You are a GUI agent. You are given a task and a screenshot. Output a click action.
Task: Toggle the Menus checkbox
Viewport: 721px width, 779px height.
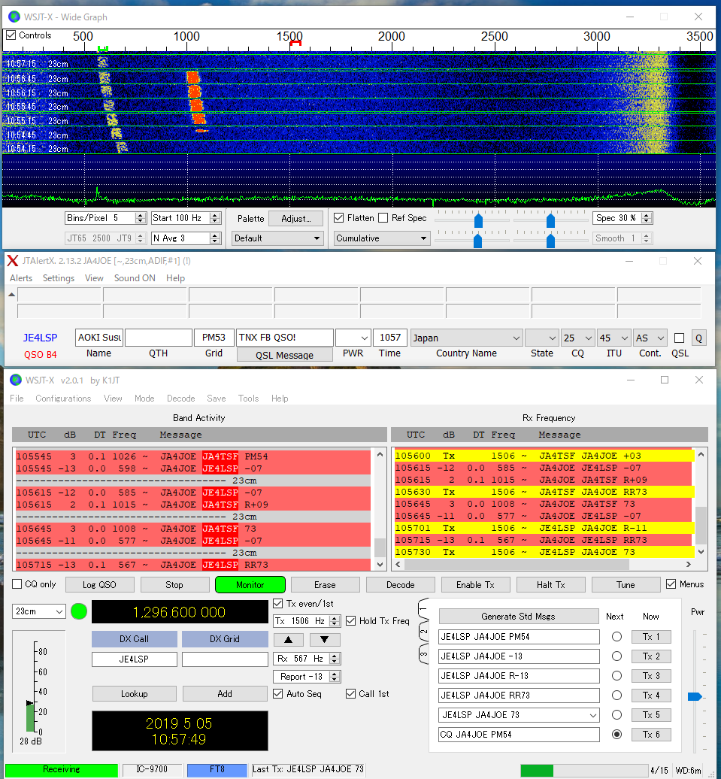671,583
